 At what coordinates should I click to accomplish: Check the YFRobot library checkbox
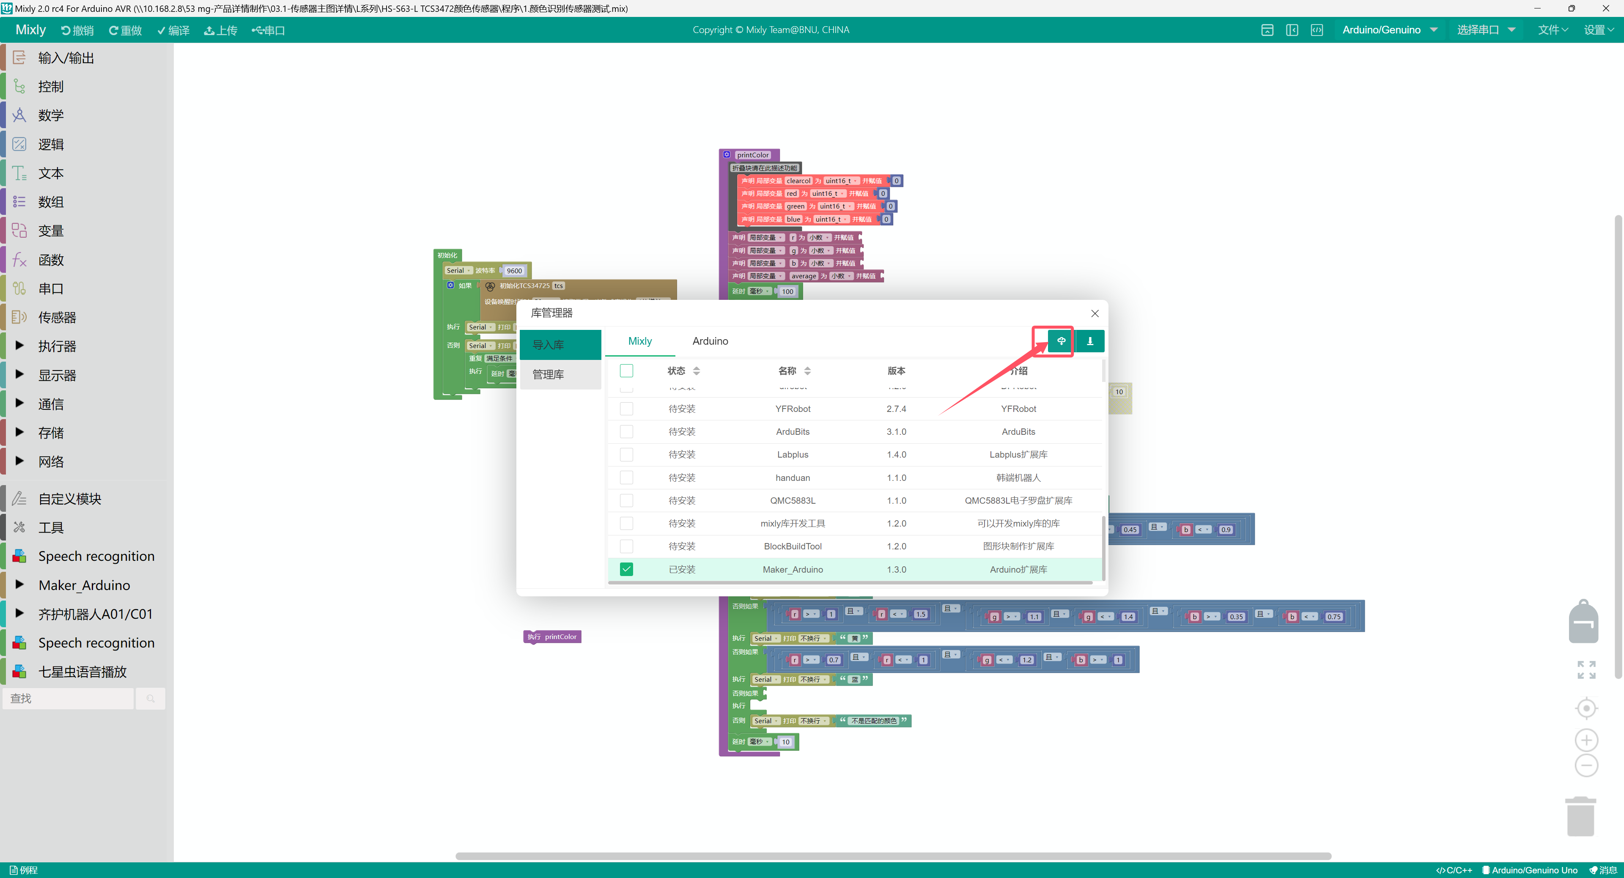tap(626, 409)
